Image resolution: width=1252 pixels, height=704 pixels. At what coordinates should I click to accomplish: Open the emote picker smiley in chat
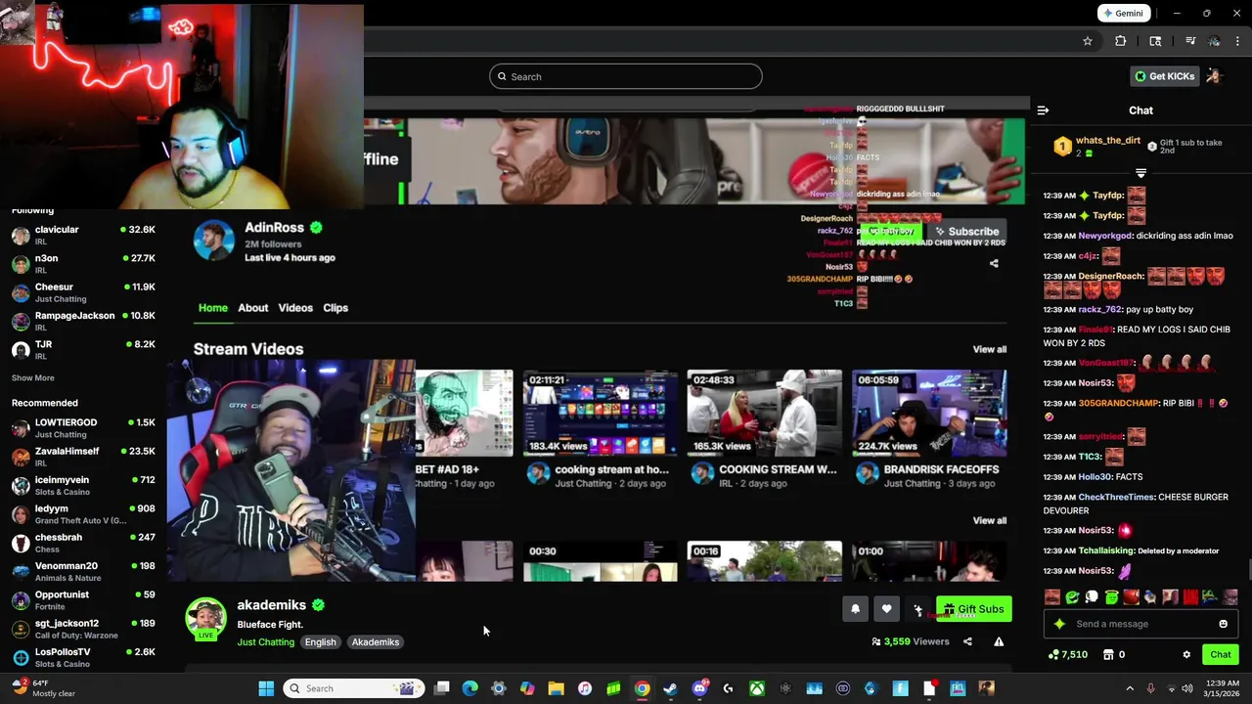1223,624
